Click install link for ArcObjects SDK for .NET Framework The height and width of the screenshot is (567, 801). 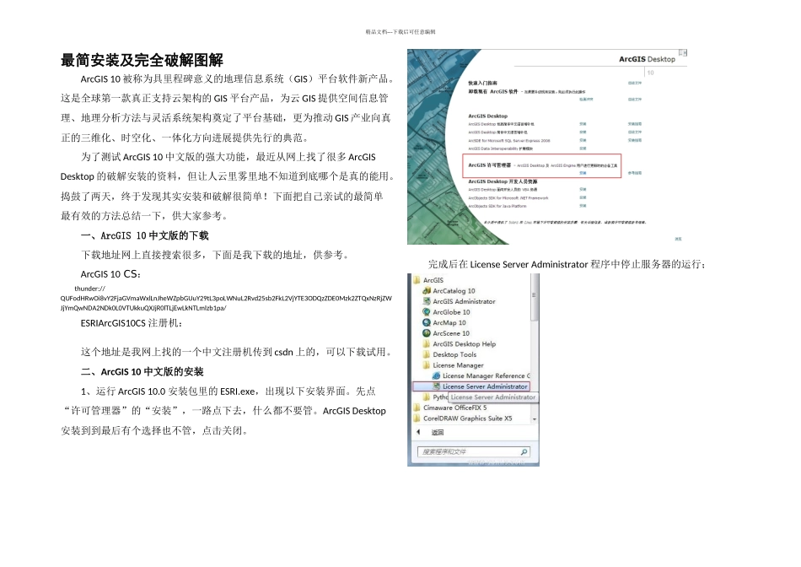point(583,198)
